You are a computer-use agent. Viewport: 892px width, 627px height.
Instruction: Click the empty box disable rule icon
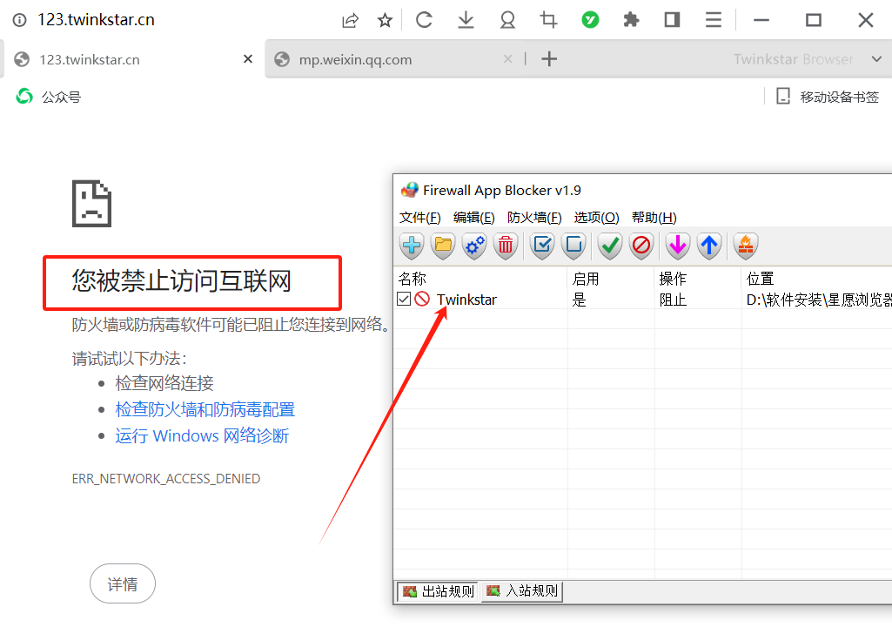(x=573, y=246)
